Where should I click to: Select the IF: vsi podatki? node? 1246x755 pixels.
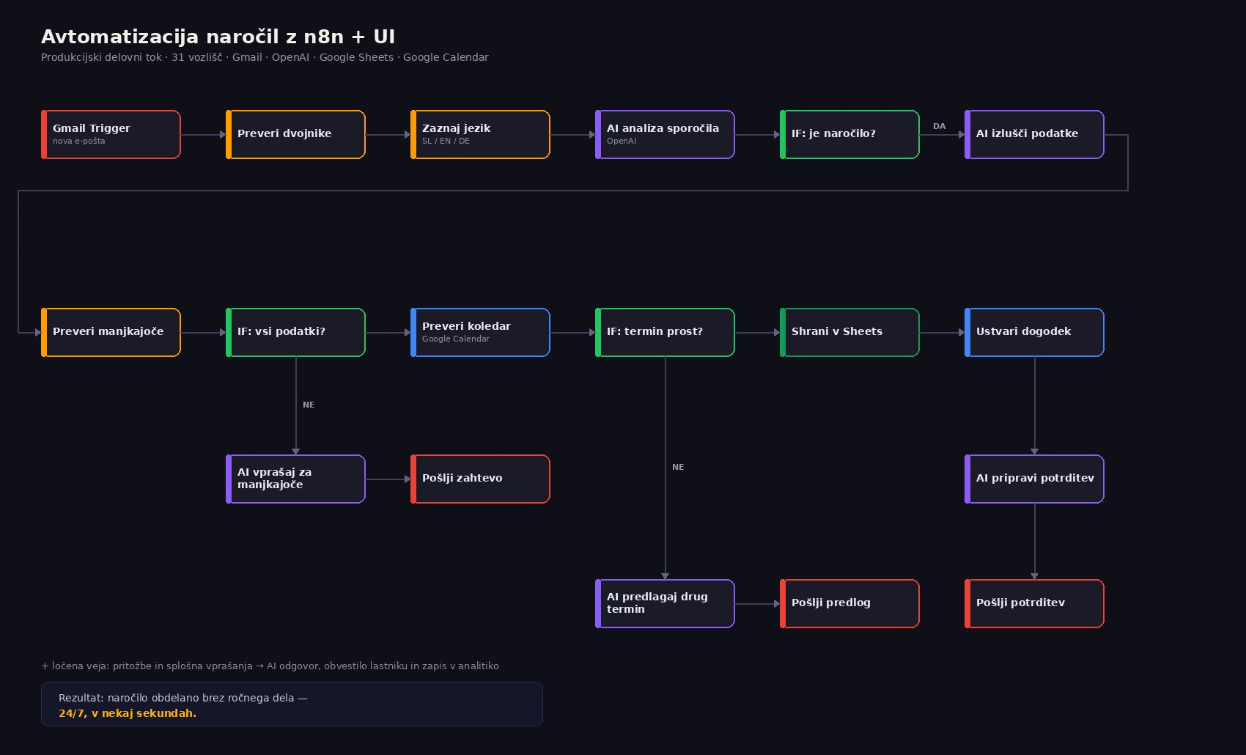point(295,333)
